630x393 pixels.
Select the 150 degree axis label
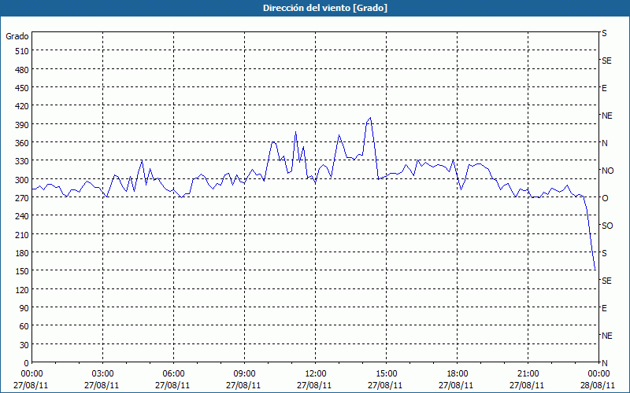(22, 271)
